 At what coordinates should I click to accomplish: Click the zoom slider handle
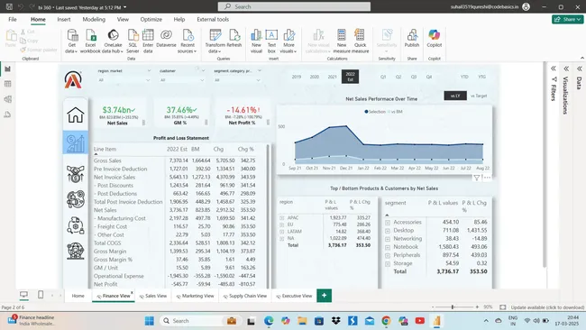point(453,307)
